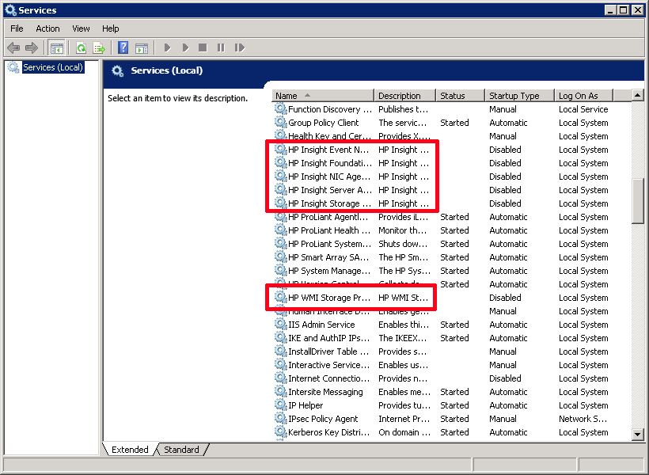Click the Services gear icon in the title bar
Viewport: 649px width, 475px height.
(x=10, y=10)
